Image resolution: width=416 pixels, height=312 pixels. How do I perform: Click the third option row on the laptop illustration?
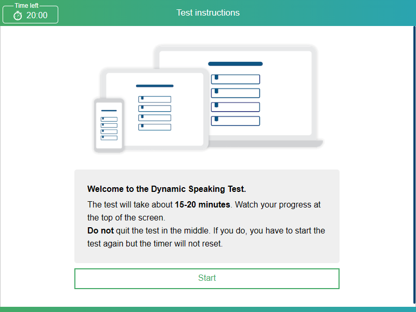click(x=235, y=107)
